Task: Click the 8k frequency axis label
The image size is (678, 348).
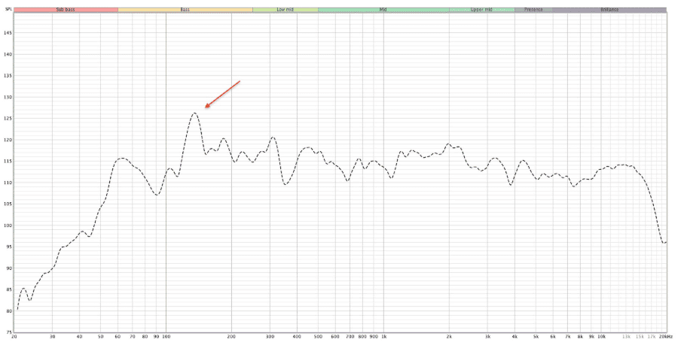Action: coord(580,337)
